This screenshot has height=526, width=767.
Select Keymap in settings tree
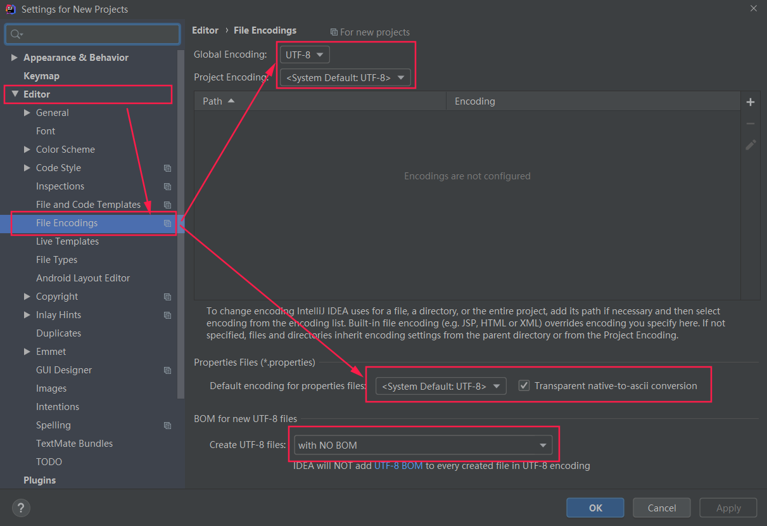pyautogui.click(x=41, y=76)
